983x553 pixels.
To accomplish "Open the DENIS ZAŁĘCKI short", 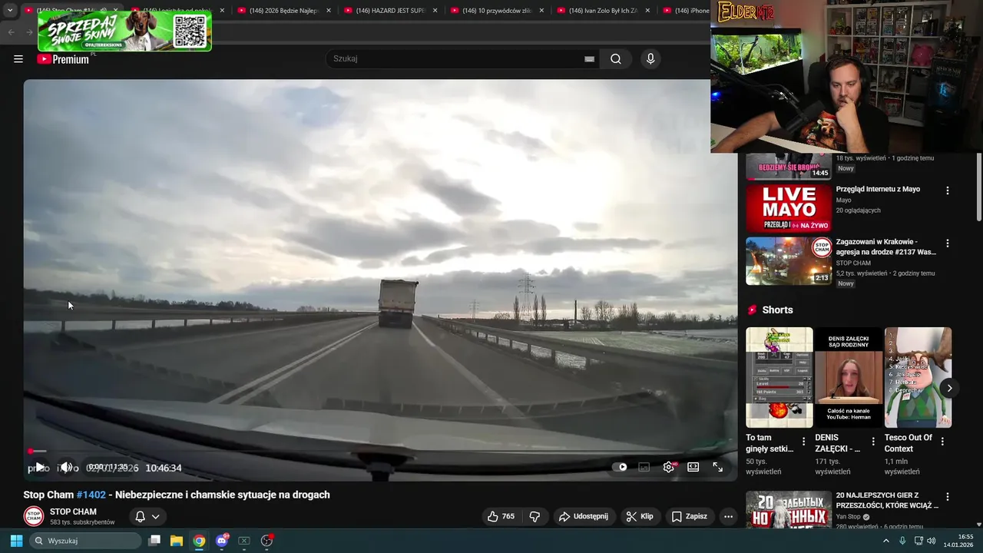I will pos(849,378).
